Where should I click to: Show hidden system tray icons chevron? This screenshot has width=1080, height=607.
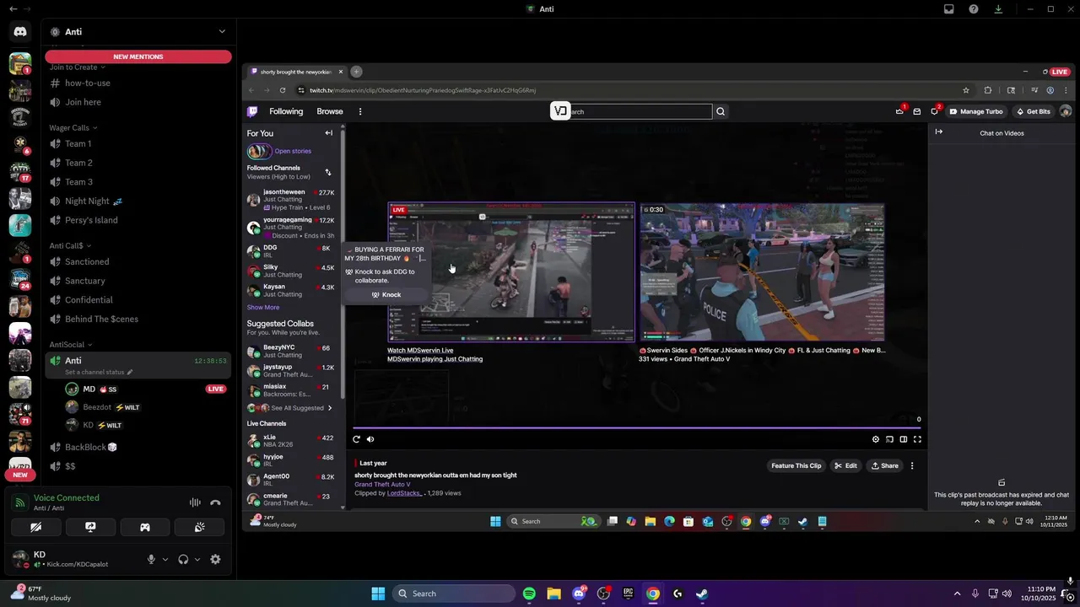957,594
